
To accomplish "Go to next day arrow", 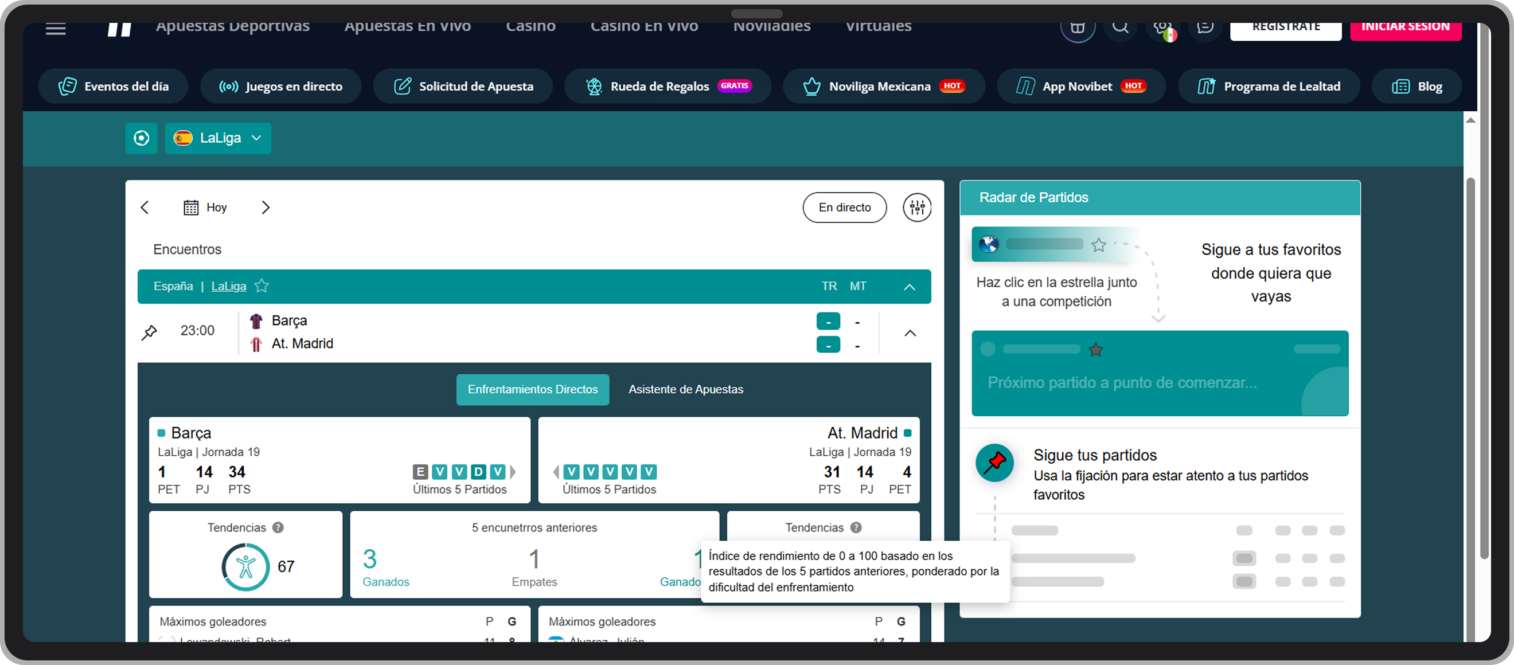I will 266,208.
